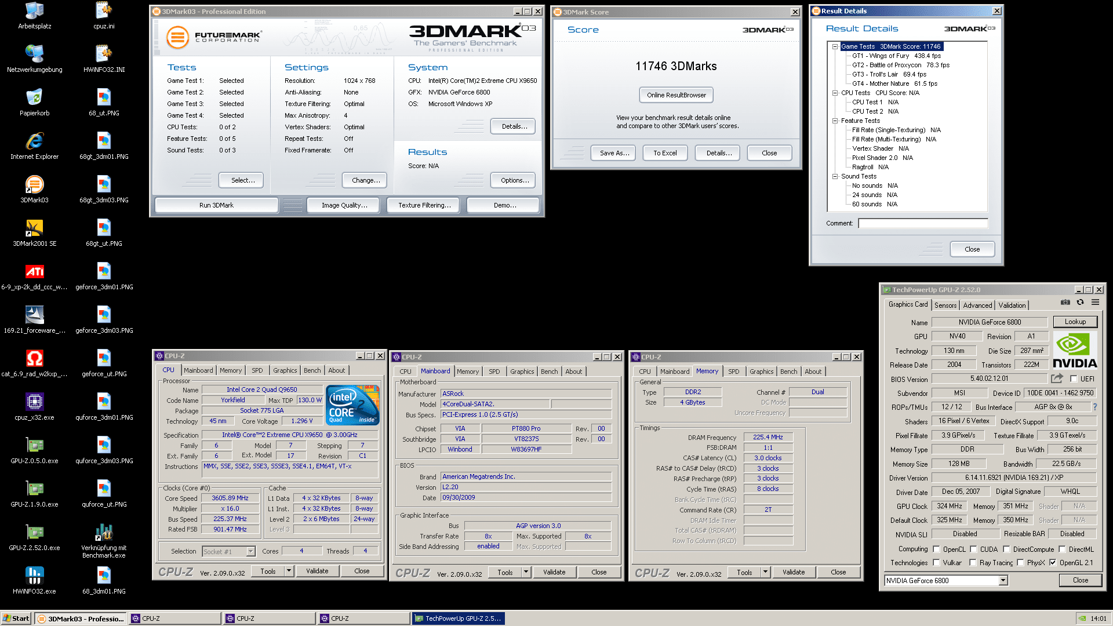Screen dimensions: 1113x626
Task: Collapse the Game Tests tree node
Action: [835, 46]
